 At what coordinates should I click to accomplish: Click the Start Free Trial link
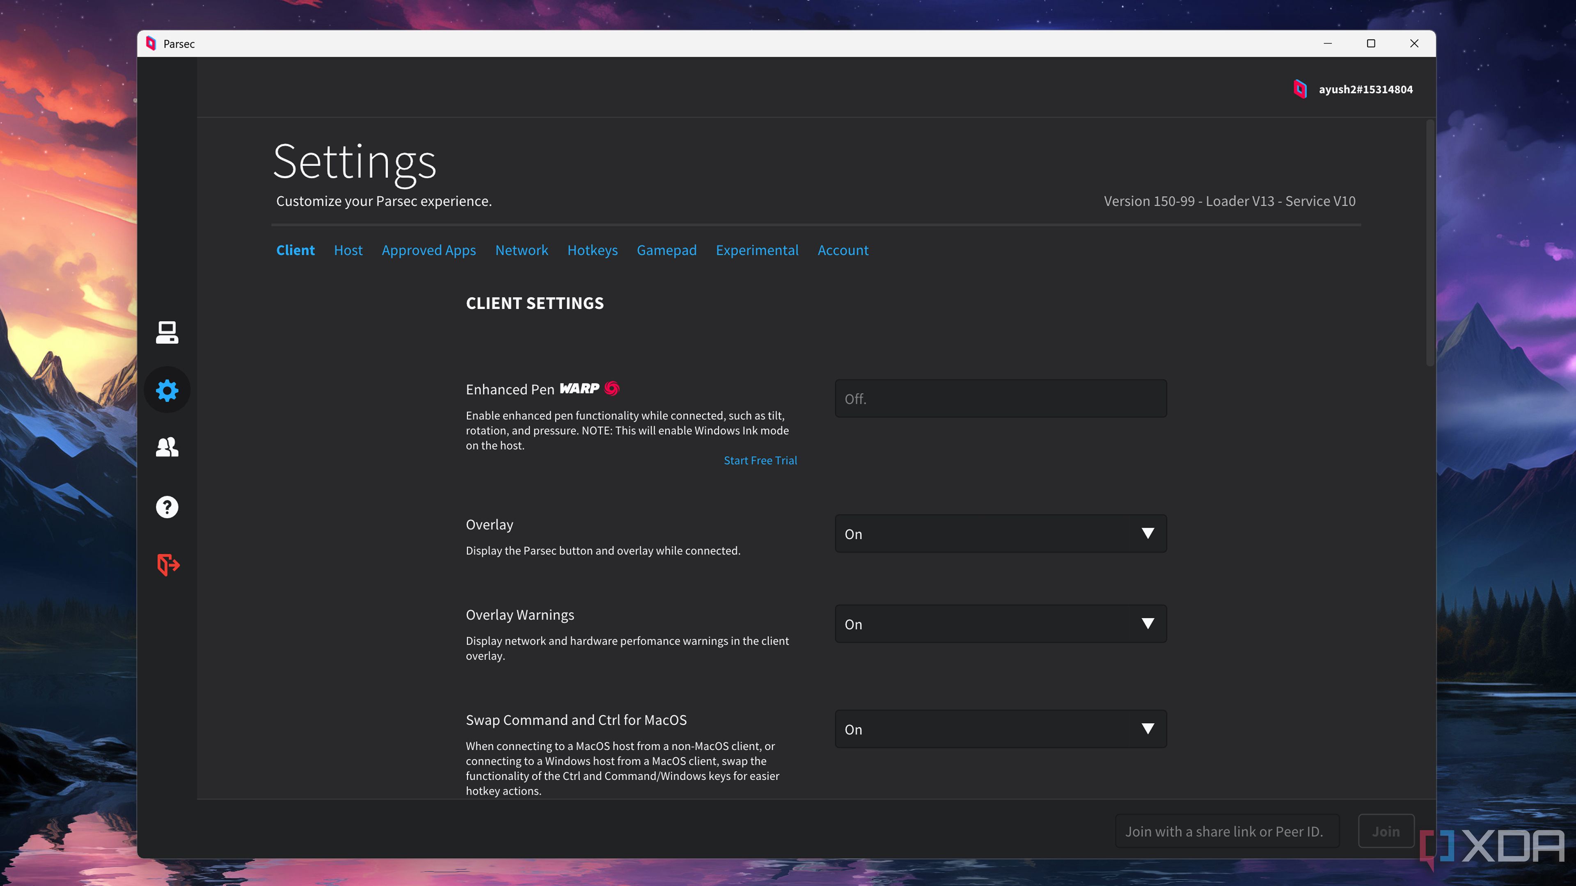point(760,460)
